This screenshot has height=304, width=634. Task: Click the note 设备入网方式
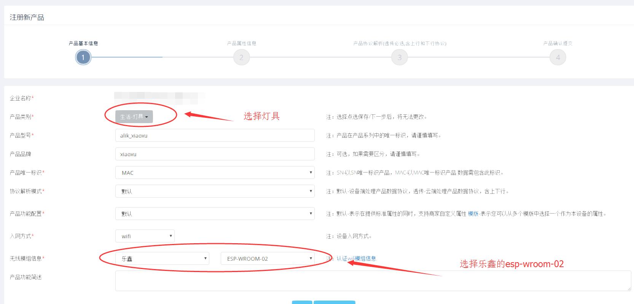click(x=349, y=236)
